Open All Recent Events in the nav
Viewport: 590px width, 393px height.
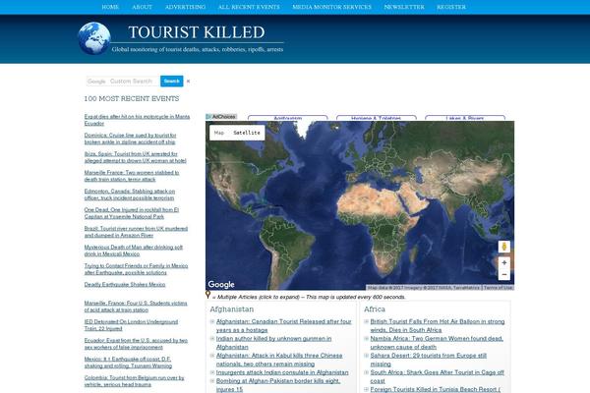tap(249, 7)
